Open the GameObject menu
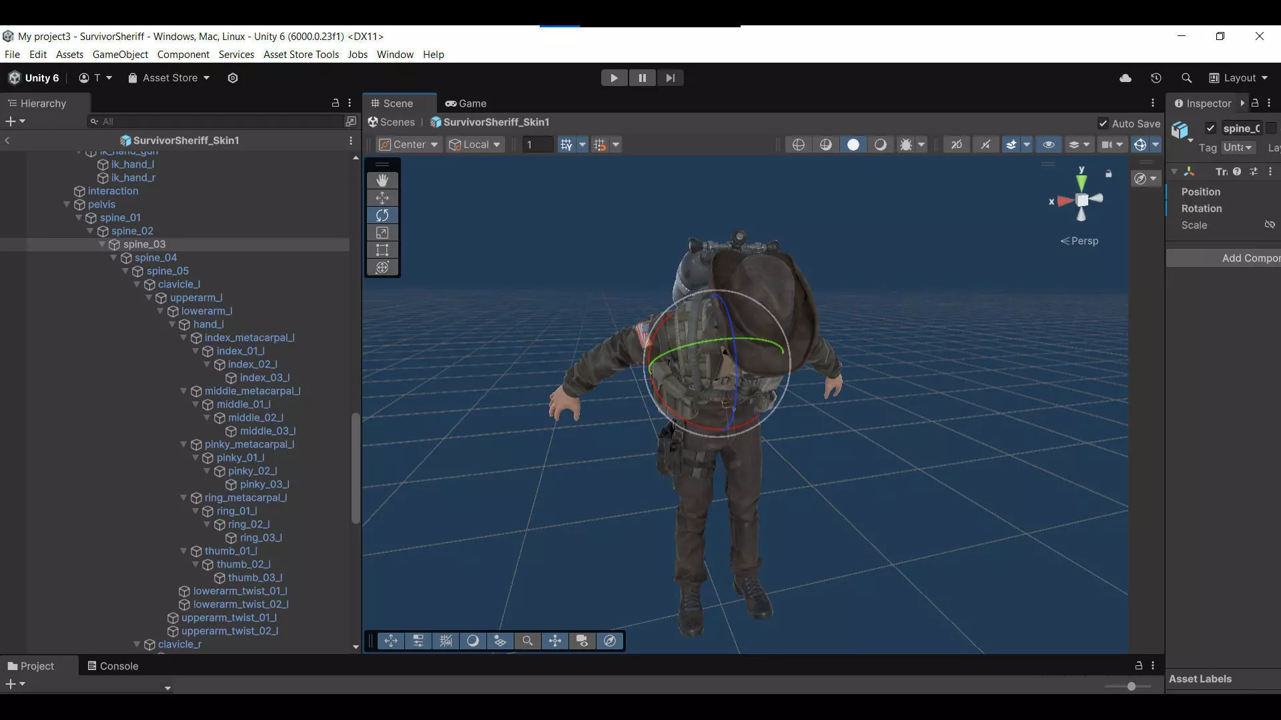Viewport: 1281px width, 720px height. click(120, 55)
